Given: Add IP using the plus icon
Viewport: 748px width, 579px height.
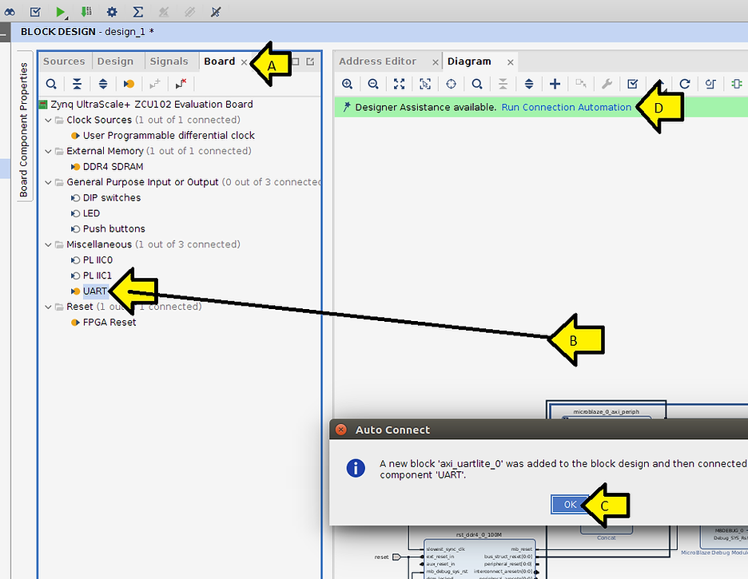Looking at the screenshot, I should [x=555, y=84].
